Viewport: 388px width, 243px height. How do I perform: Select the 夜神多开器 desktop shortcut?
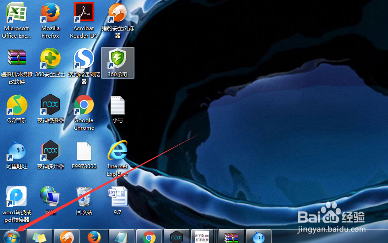click(50, 155)
